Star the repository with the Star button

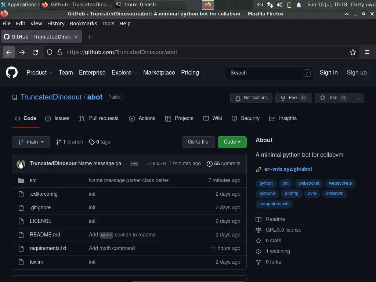(x=333, y=98)
